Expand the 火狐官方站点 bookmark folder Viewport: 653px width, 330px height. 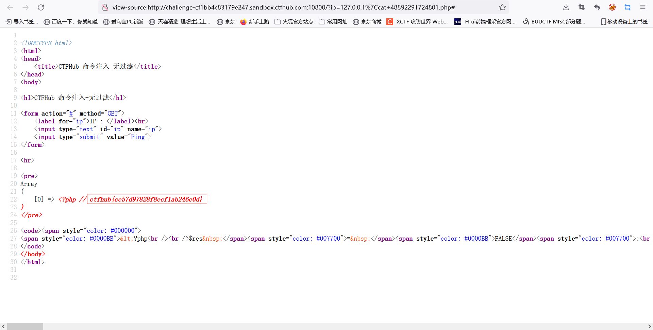[x=294, y=22]
